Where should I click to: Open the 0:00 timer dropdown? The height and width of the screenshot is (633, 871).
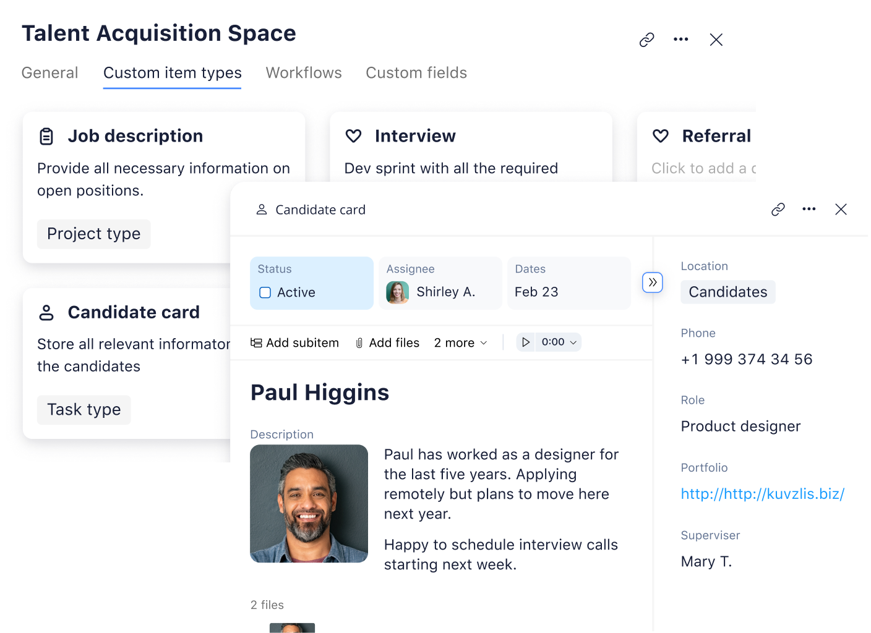(x=559, y=342)
